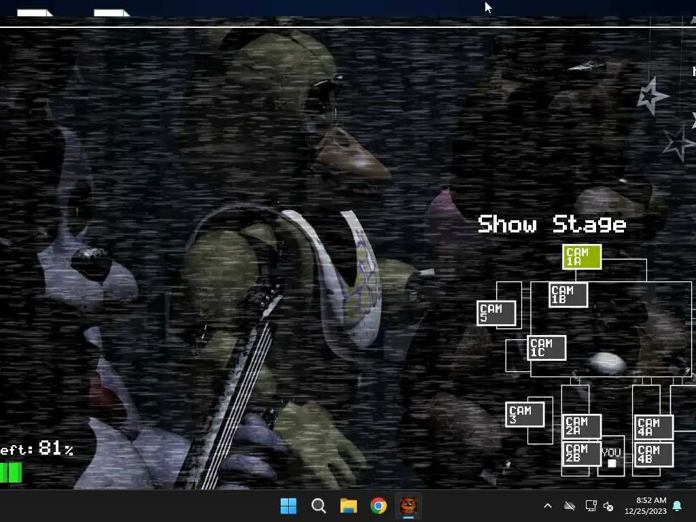Click the Freddy Fazbear game taskbar icon
Image resolution: width=696 pixels, height=522 pixels.
tap(408, 506)
